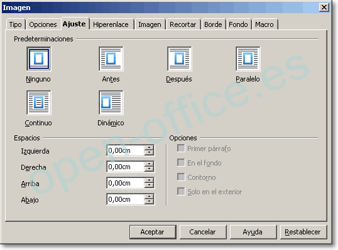Viewport: 338px width, 250px height.
Task: Decrease the Abajo spacing with down arrow
Action: [x=149, y=202]
